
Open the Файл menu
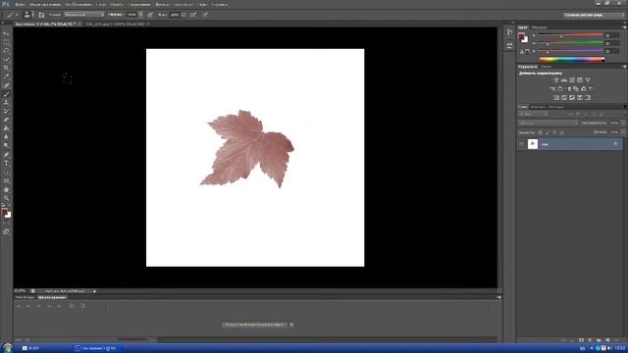20,4
